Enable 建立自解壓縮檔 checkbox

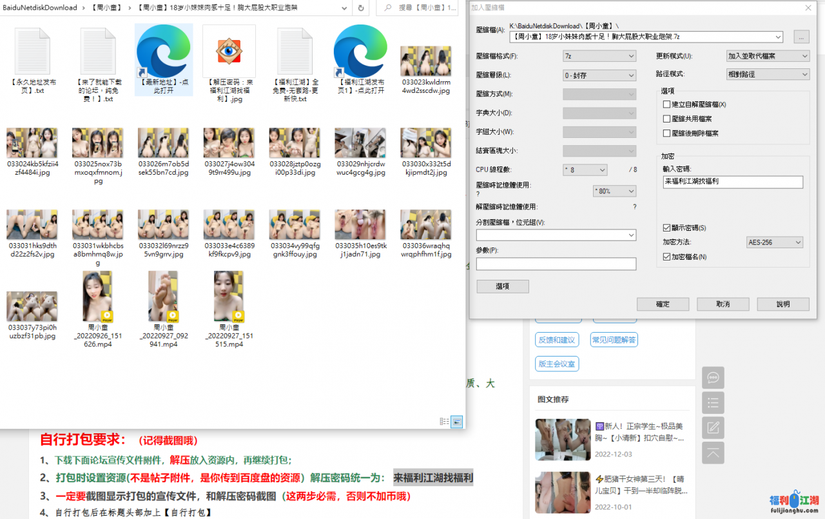point(667,104)
